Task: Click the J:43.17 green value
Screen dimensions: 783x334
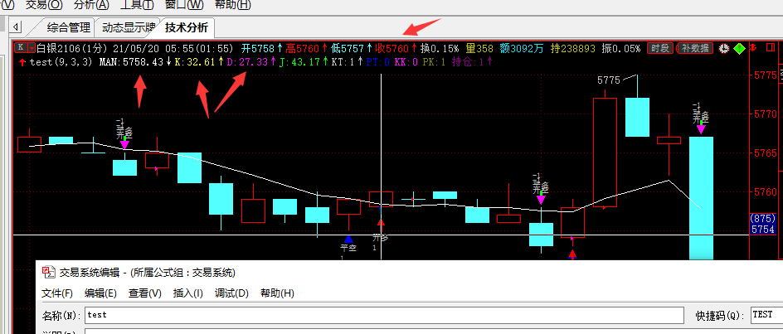Action: tap(299, 62)
